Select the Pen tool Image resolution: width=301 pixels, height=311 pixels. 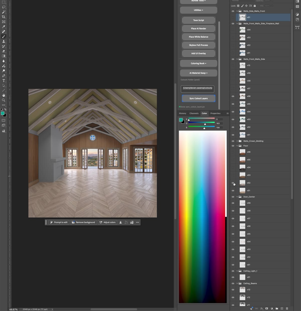4,76
